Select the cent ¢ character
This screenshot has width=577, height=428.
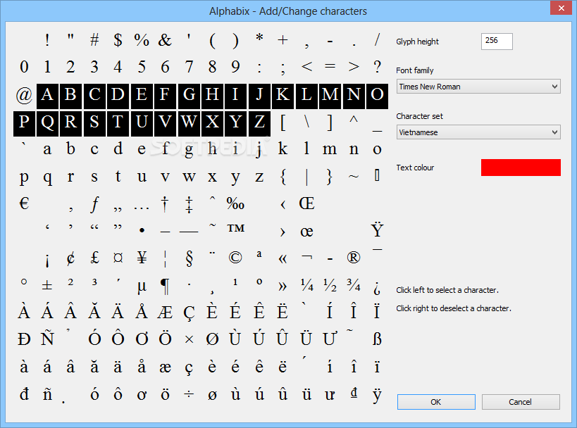pos(70,258)
